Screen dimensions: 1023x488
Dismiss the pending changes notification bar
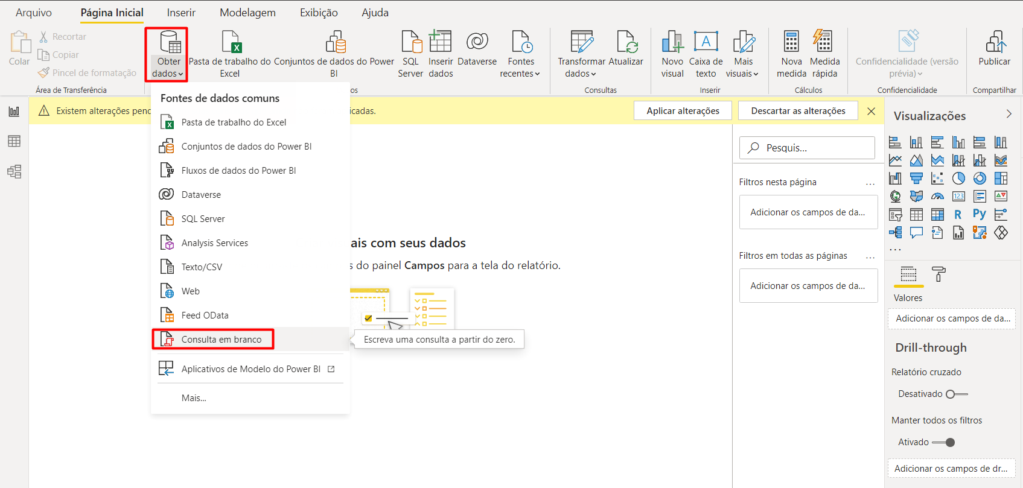(x=871, y=111)
